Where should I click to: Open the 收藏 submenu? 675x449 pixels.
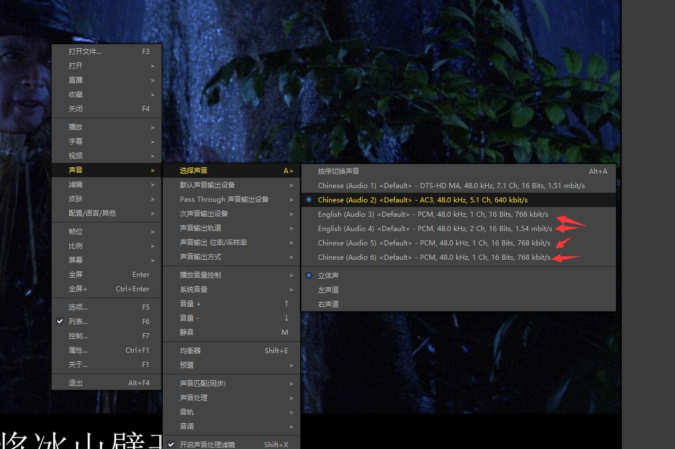(107, 95)
